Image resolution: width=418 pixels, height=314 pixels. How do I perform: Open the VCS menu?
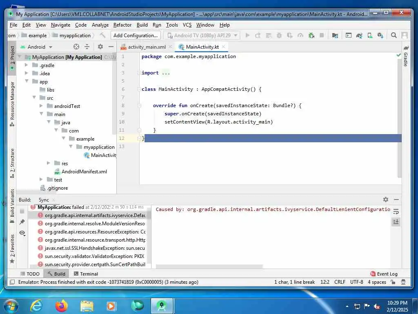[x=187, y=25]
